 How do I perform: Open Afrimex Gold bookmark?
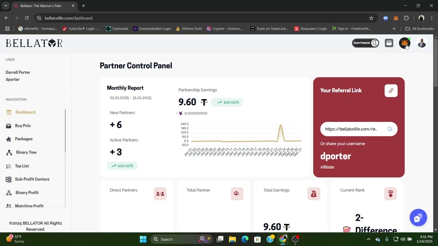click(189, 29)
